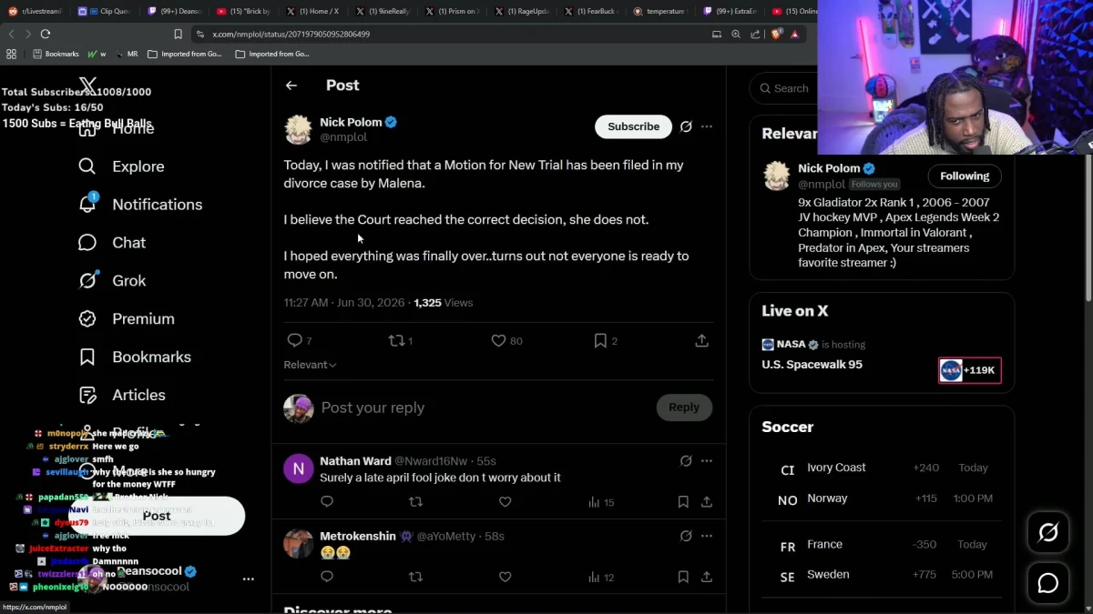Like Nick Polom's post
The height and width of the screenshot is (614, 1093).
click(498, 340)
